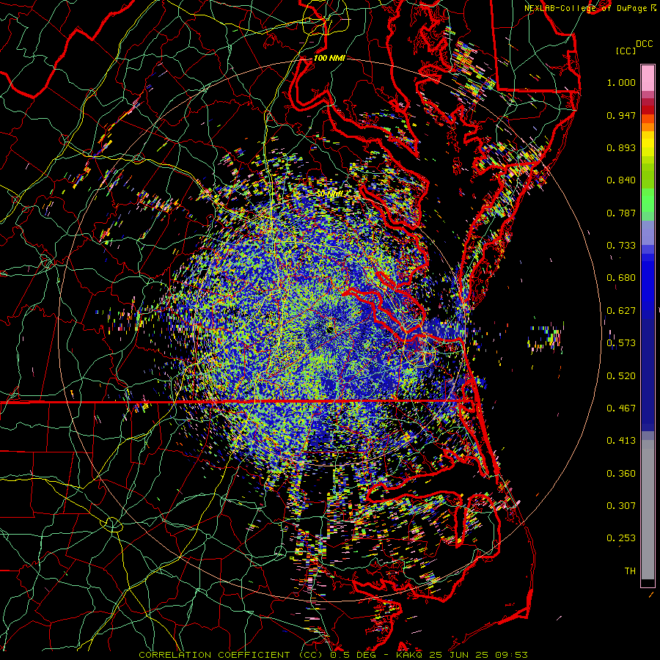Click the red segment of the color bar
Screen dimensions: 660x660
point(648,110)
